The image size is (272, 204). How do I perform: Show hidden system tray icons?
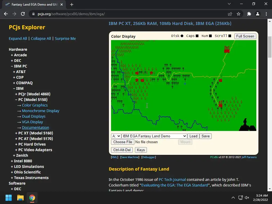point(233,198)
